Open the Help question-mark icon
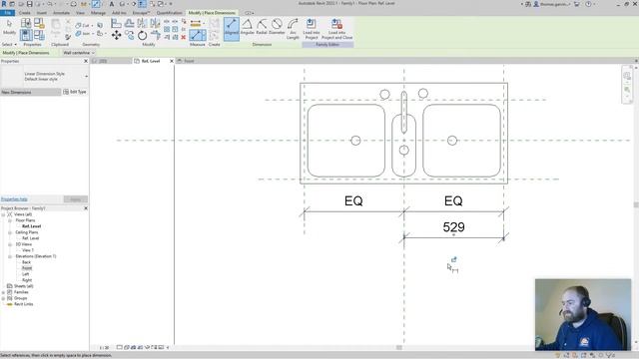This screenshot has height=359, width=639. point(588,4)
